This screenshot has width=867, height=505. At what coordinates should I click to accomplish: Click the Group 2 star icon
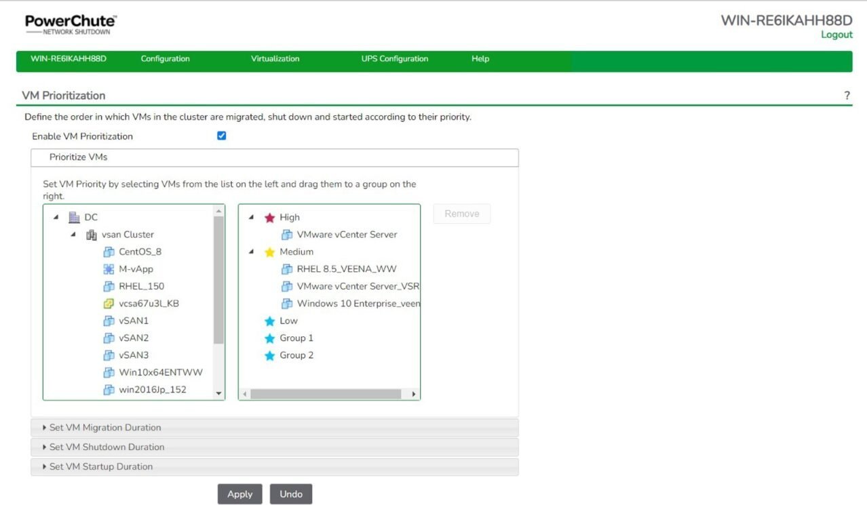pos(269,356)
